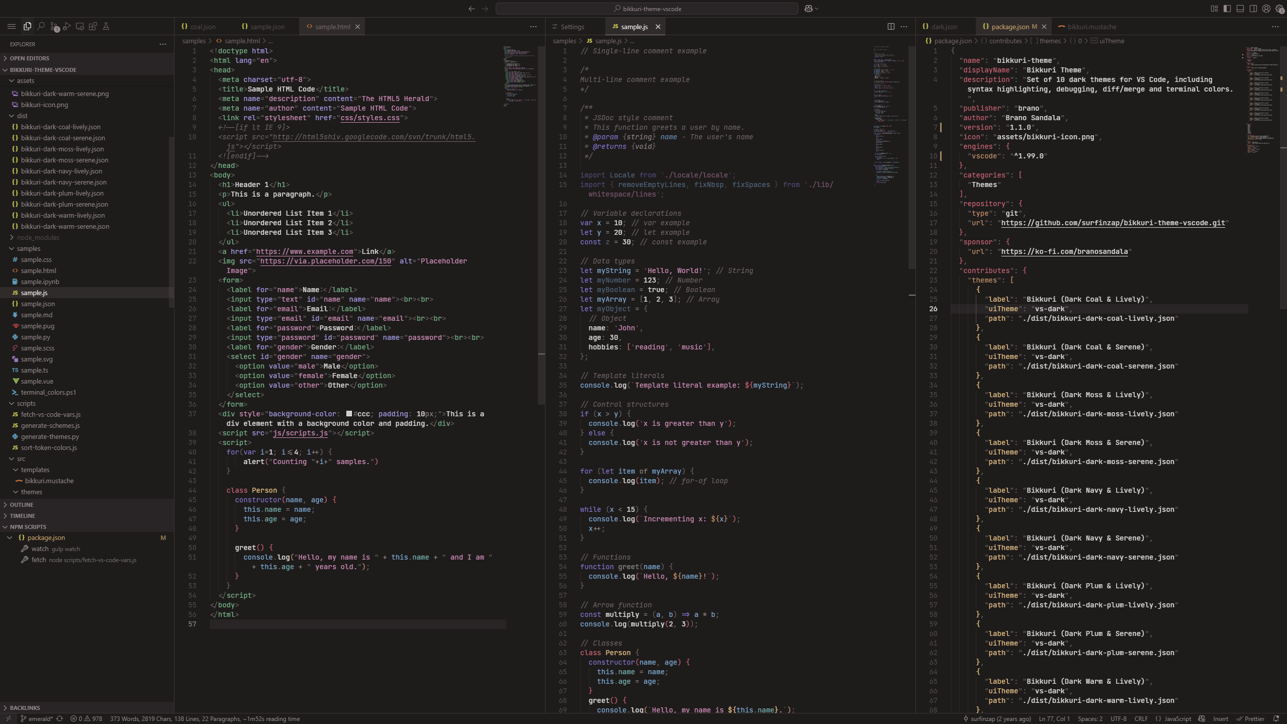
Task: Click the JavaScript language mode in status bar
Action: tap(1177, 718)
